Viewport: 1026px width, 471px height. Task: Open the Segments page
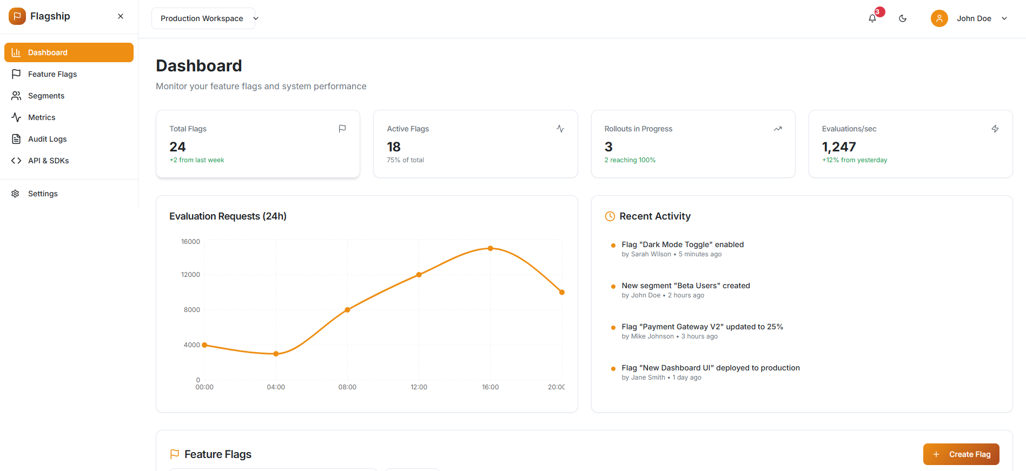coord(46,96)
